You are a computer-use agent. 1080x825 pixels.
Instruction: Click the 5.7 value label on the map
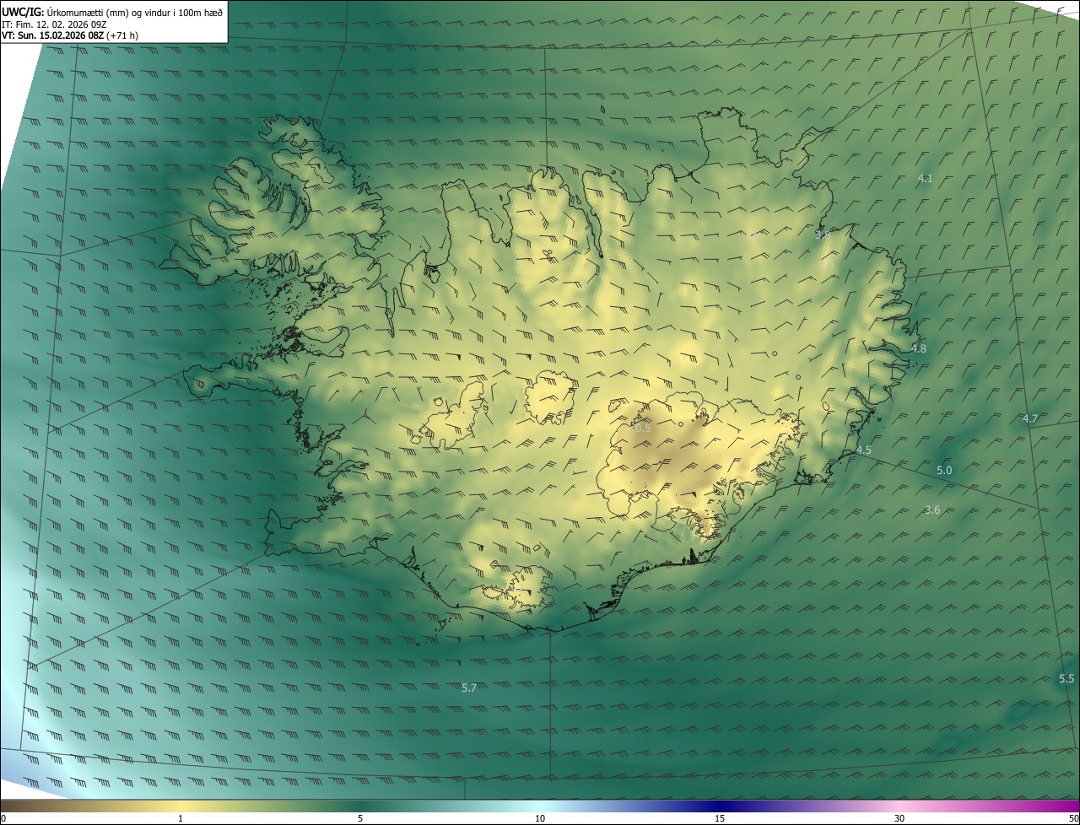coord(469,687)
